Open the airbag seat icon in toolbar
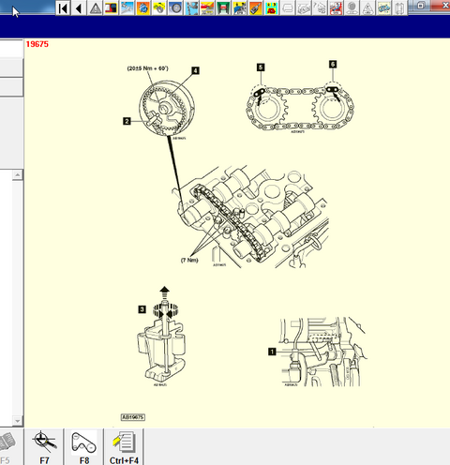This screenshot has height=465, width=450. coord(336,7)
